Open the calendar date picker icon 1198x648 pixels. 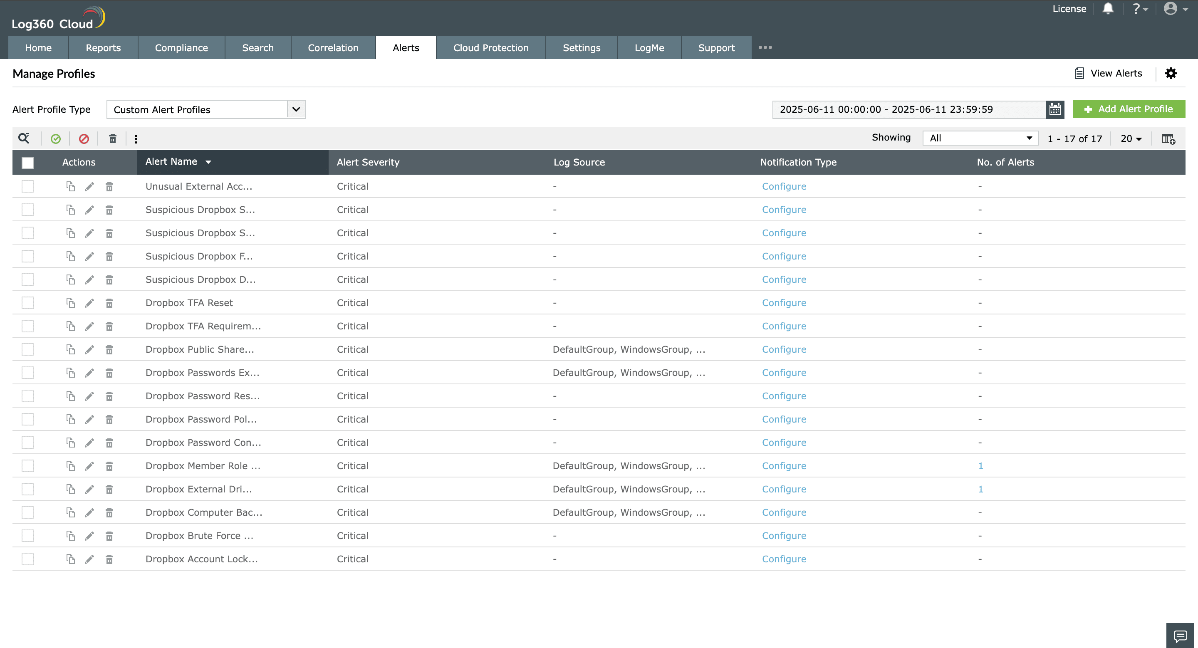pyautogui.click(x=1055, y=109)
